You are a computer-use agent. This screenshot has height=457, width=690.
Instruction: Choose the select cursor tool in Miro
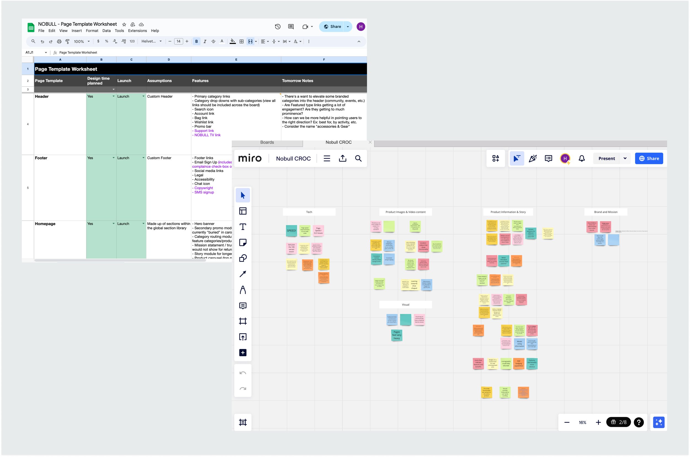[243, 195]
